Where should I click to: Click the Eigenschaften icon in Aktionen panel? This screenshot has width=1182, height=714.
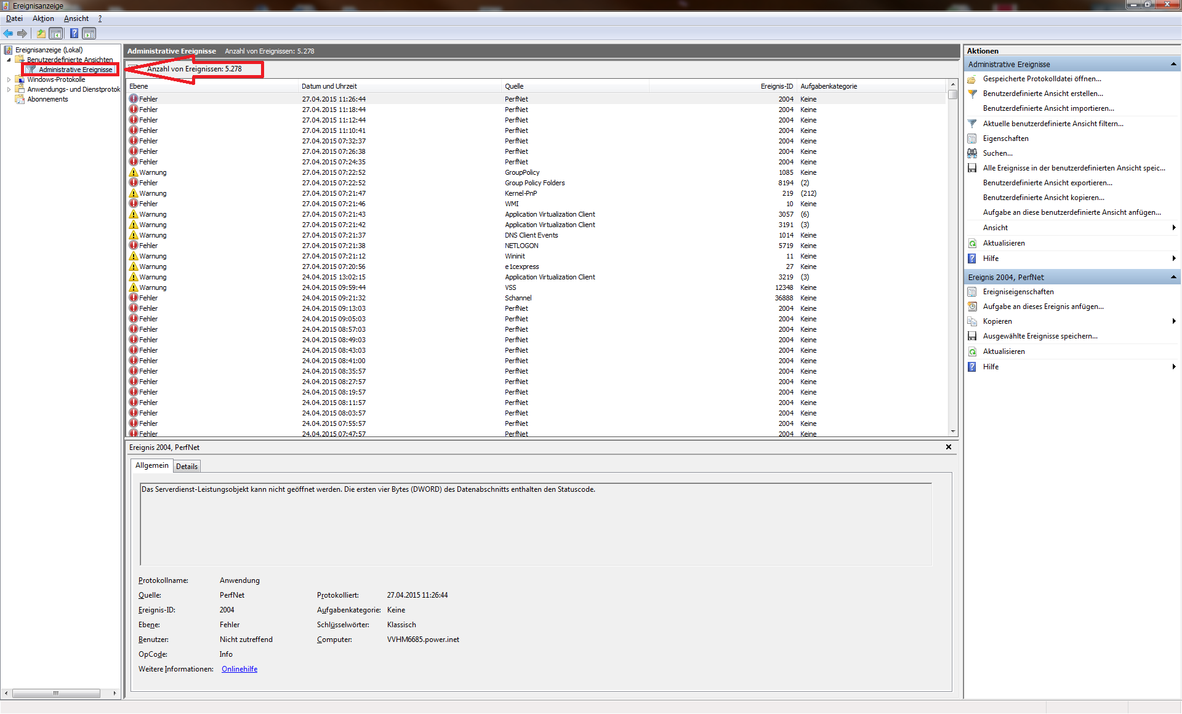coord(972,138)
